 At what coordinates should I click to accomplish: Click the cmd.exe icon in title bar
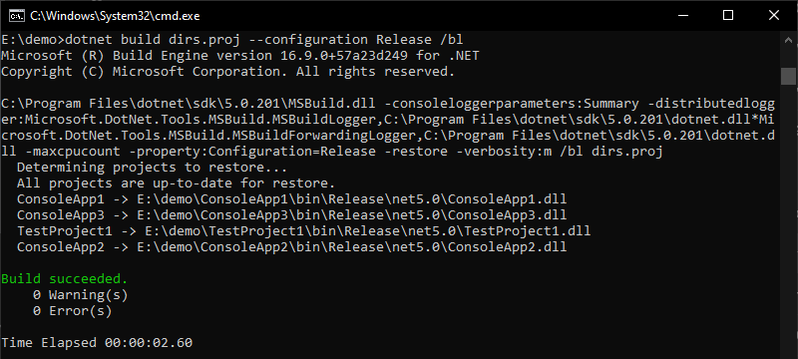click(x=16, y=16)
